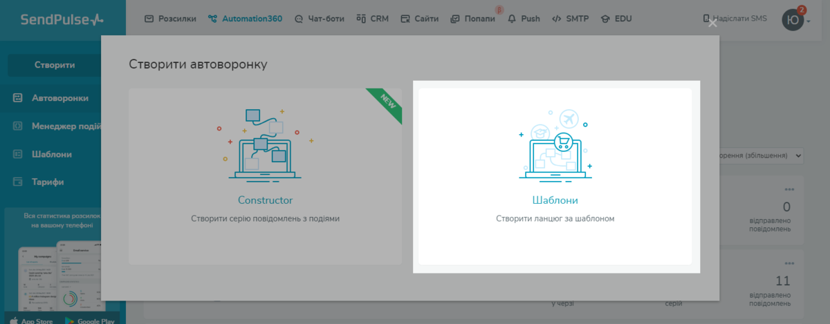Image resolution: width=830 pixels, height=324 pixels.
Task: Click the Автоворонки sidebar icon
Action: [x=19, y=98]
